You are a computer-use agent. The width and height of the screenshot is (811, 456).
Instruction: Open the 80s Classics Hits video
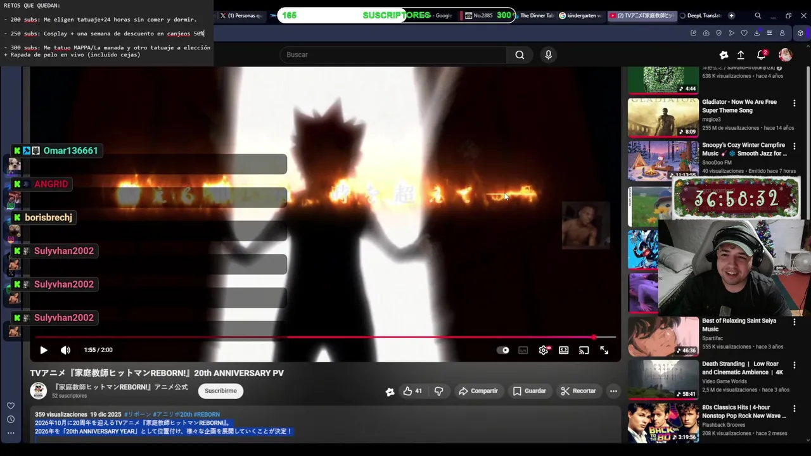(744, 412)
